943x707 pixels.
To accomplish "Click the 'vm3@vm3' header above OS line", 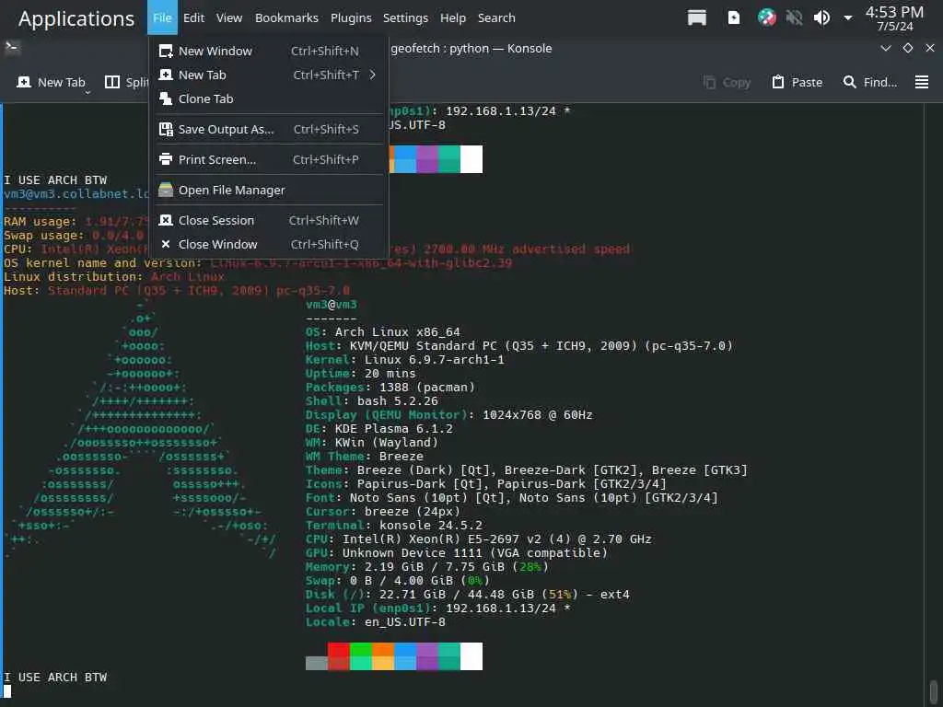I will (x=331, y=304).
